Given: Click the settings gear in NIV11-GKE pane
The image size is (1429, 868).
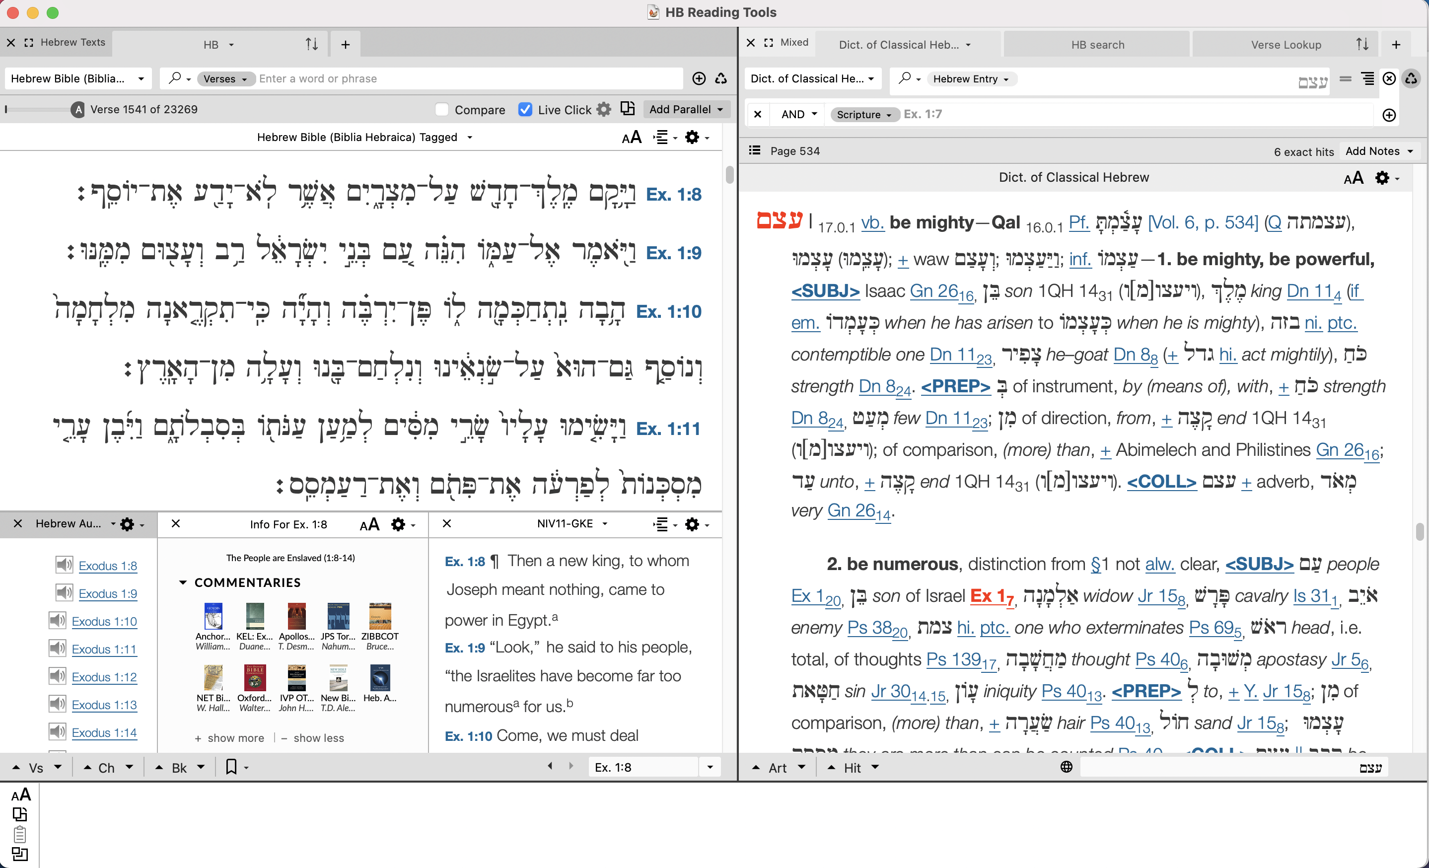Looking at the screenshot, I should 693,524.
